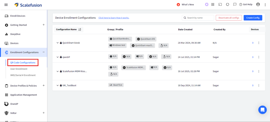Click the Scalefusion MDM... iOS profile tag

[133, 68]
